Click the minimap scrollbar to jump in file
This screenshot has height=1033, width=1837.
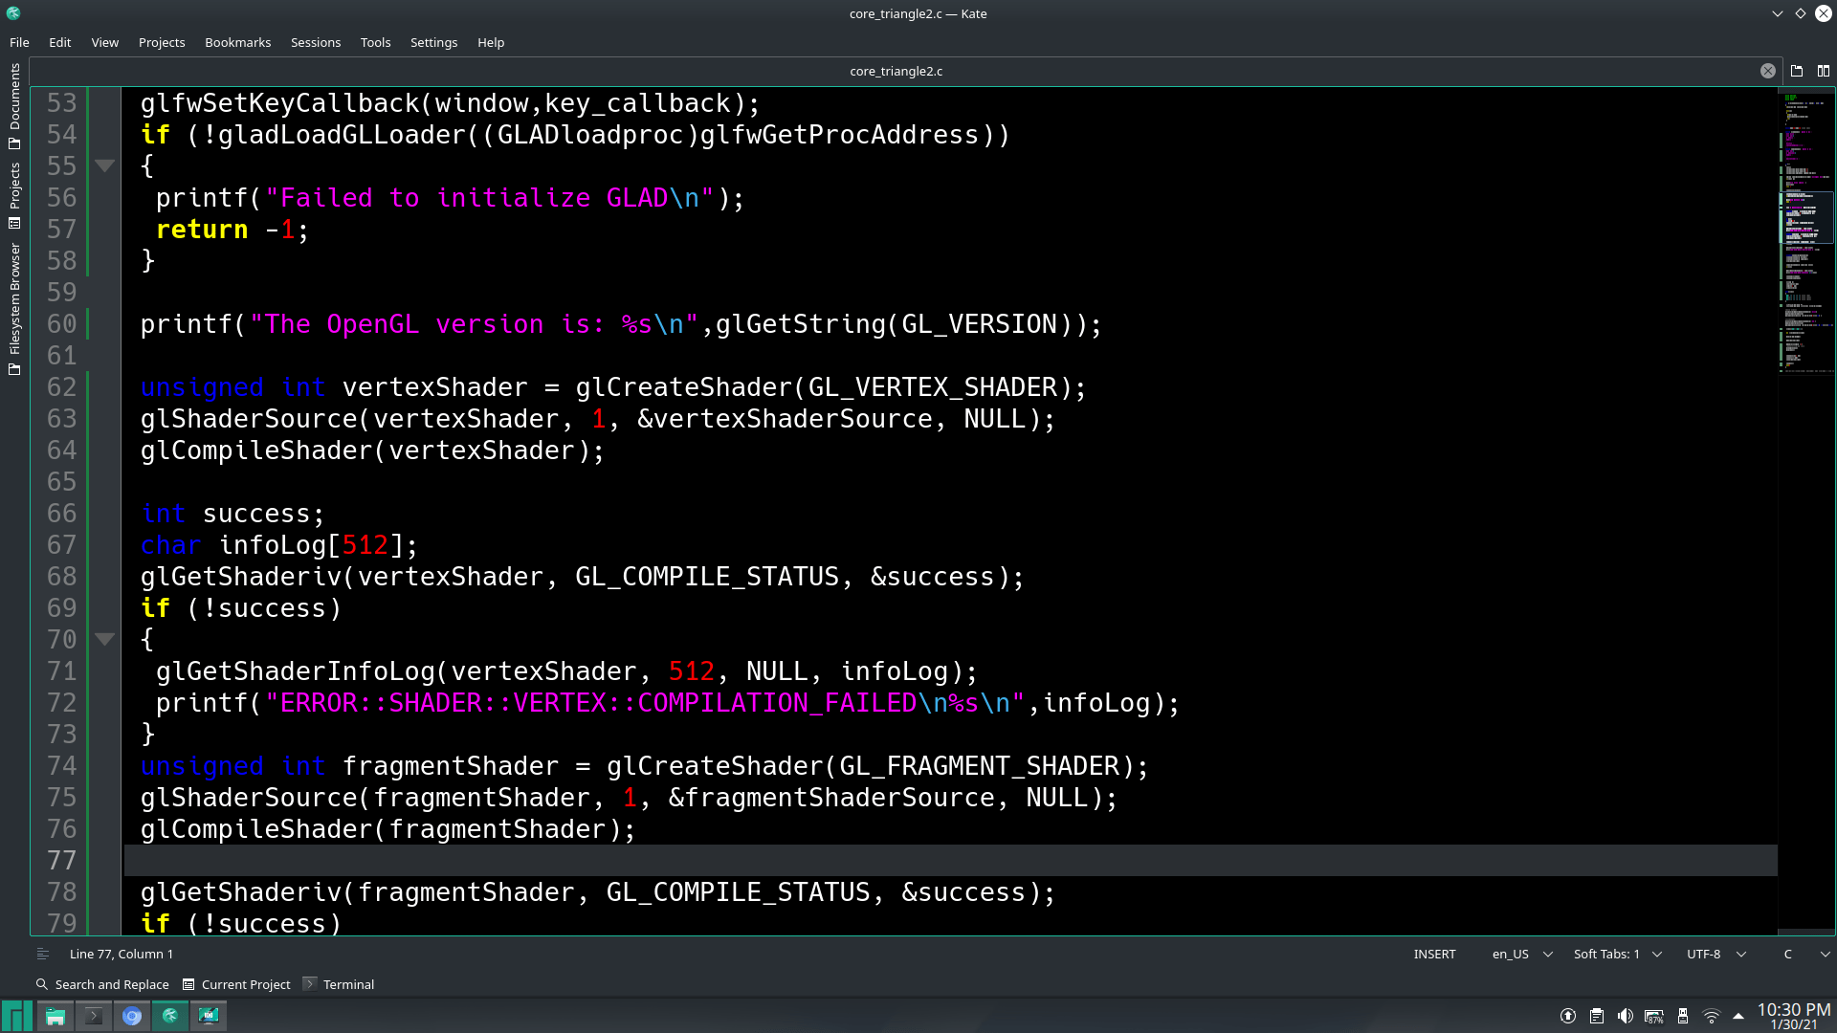[1806, 217]
